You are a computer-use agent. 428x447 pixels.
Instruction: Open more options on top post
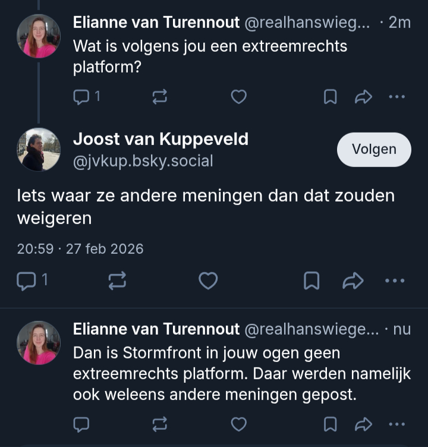tap(396, 97)
